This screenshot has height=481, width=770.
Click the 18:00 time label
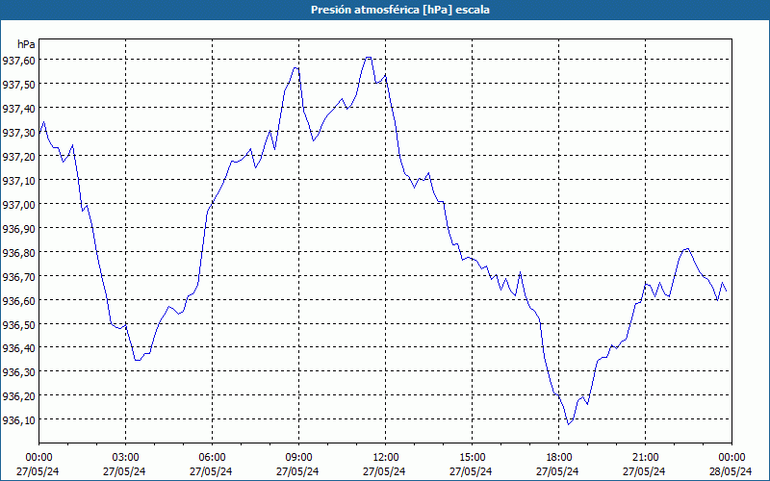pos(559,458)
